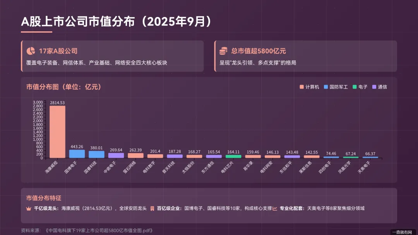The height and width of the screenshot is (235, 418).
Task: Click the 莱斯信息 axis label
Action: pyautogui.click(x=305, y=167)
